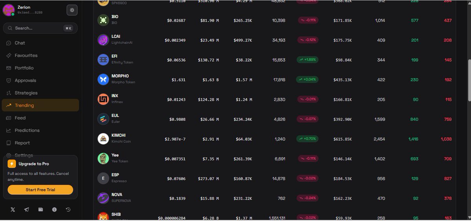Click the Chat speech bubble icon
The height and width of the screenshot is (221, 471).
[9, 43]
